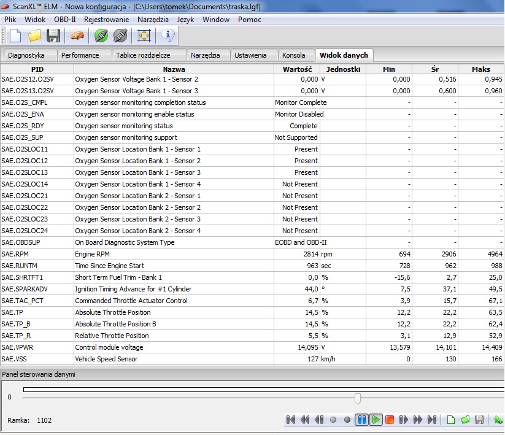
Task: Click the orange car vehicle icon
Action: (77, 36)
